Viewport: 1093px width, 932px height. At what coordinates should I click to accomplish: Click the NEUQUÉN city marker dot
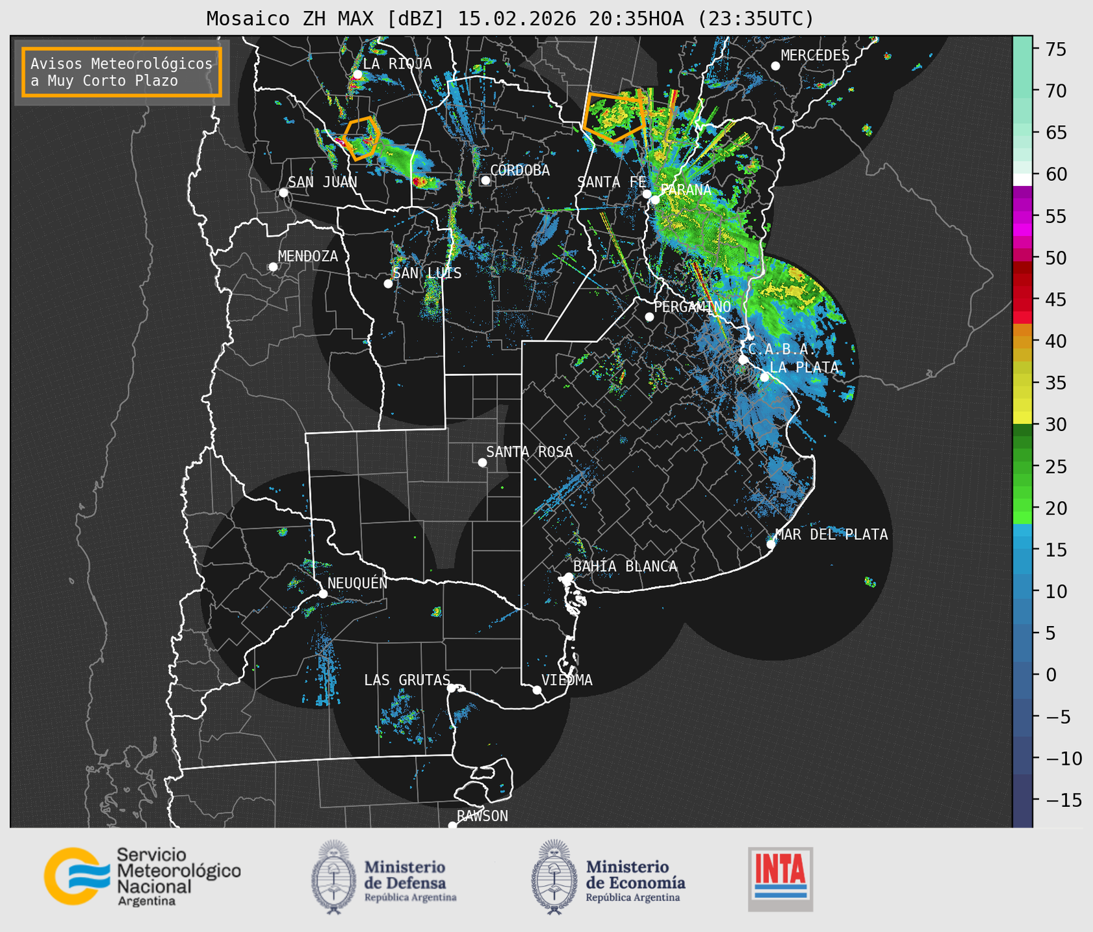(323, 594)
